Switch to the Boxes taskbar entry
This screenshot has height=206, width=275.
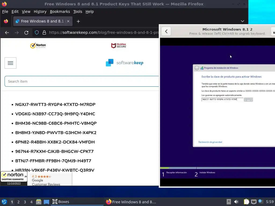click(77, 202)
